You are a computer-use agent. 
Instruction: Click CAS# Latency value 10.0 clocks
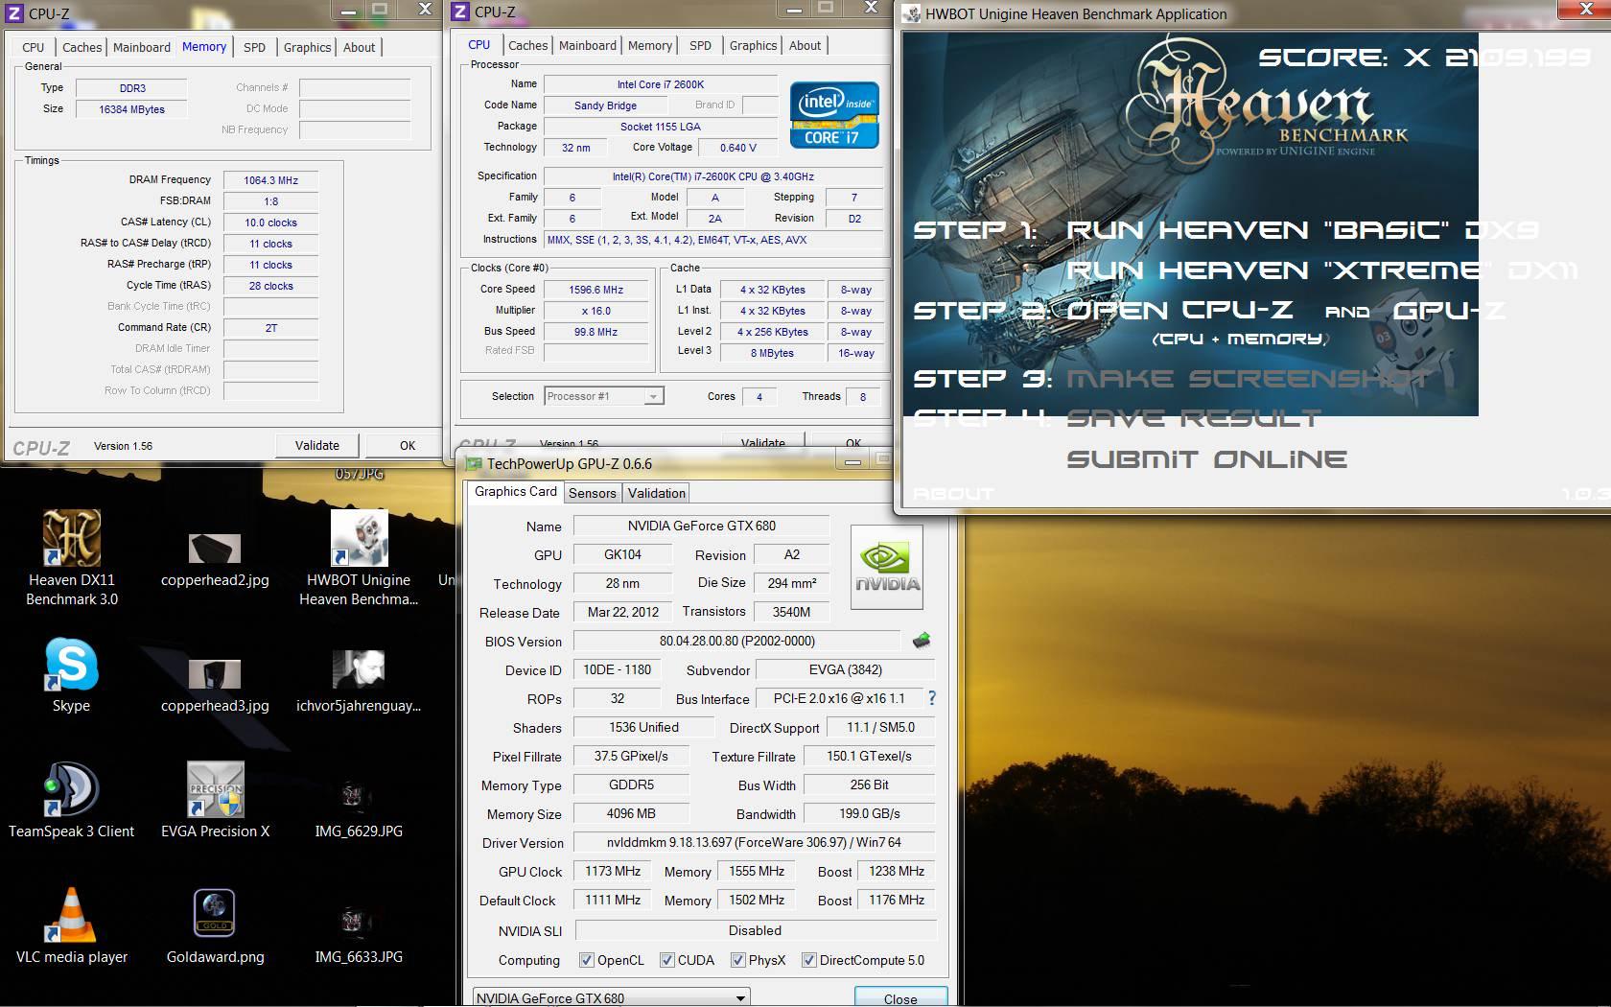tap(270, 222)
